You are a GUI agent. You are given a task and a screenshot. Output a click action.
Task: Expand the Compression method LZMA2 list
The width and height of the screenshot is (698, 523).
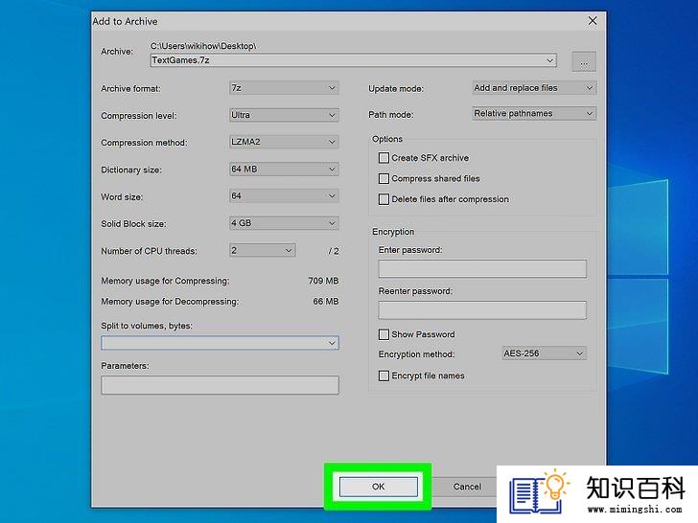click(284, 143)
